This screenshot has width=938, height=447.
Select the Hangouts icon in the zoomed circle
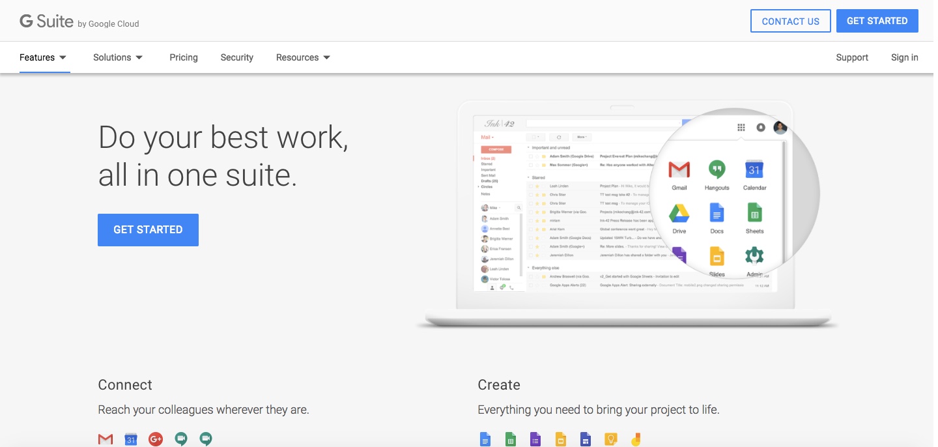(x=717, y=169)
